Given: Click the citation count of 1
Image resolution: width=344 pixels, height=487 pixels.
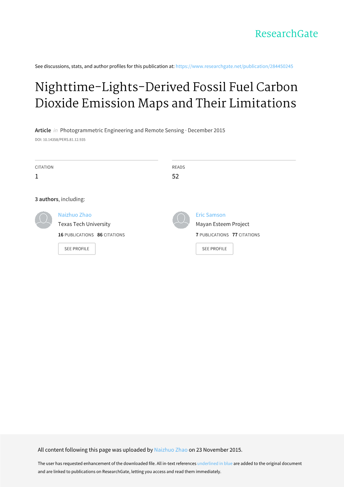Looking at the screenshot, I should pyautogui.click(x=36, y=176).
